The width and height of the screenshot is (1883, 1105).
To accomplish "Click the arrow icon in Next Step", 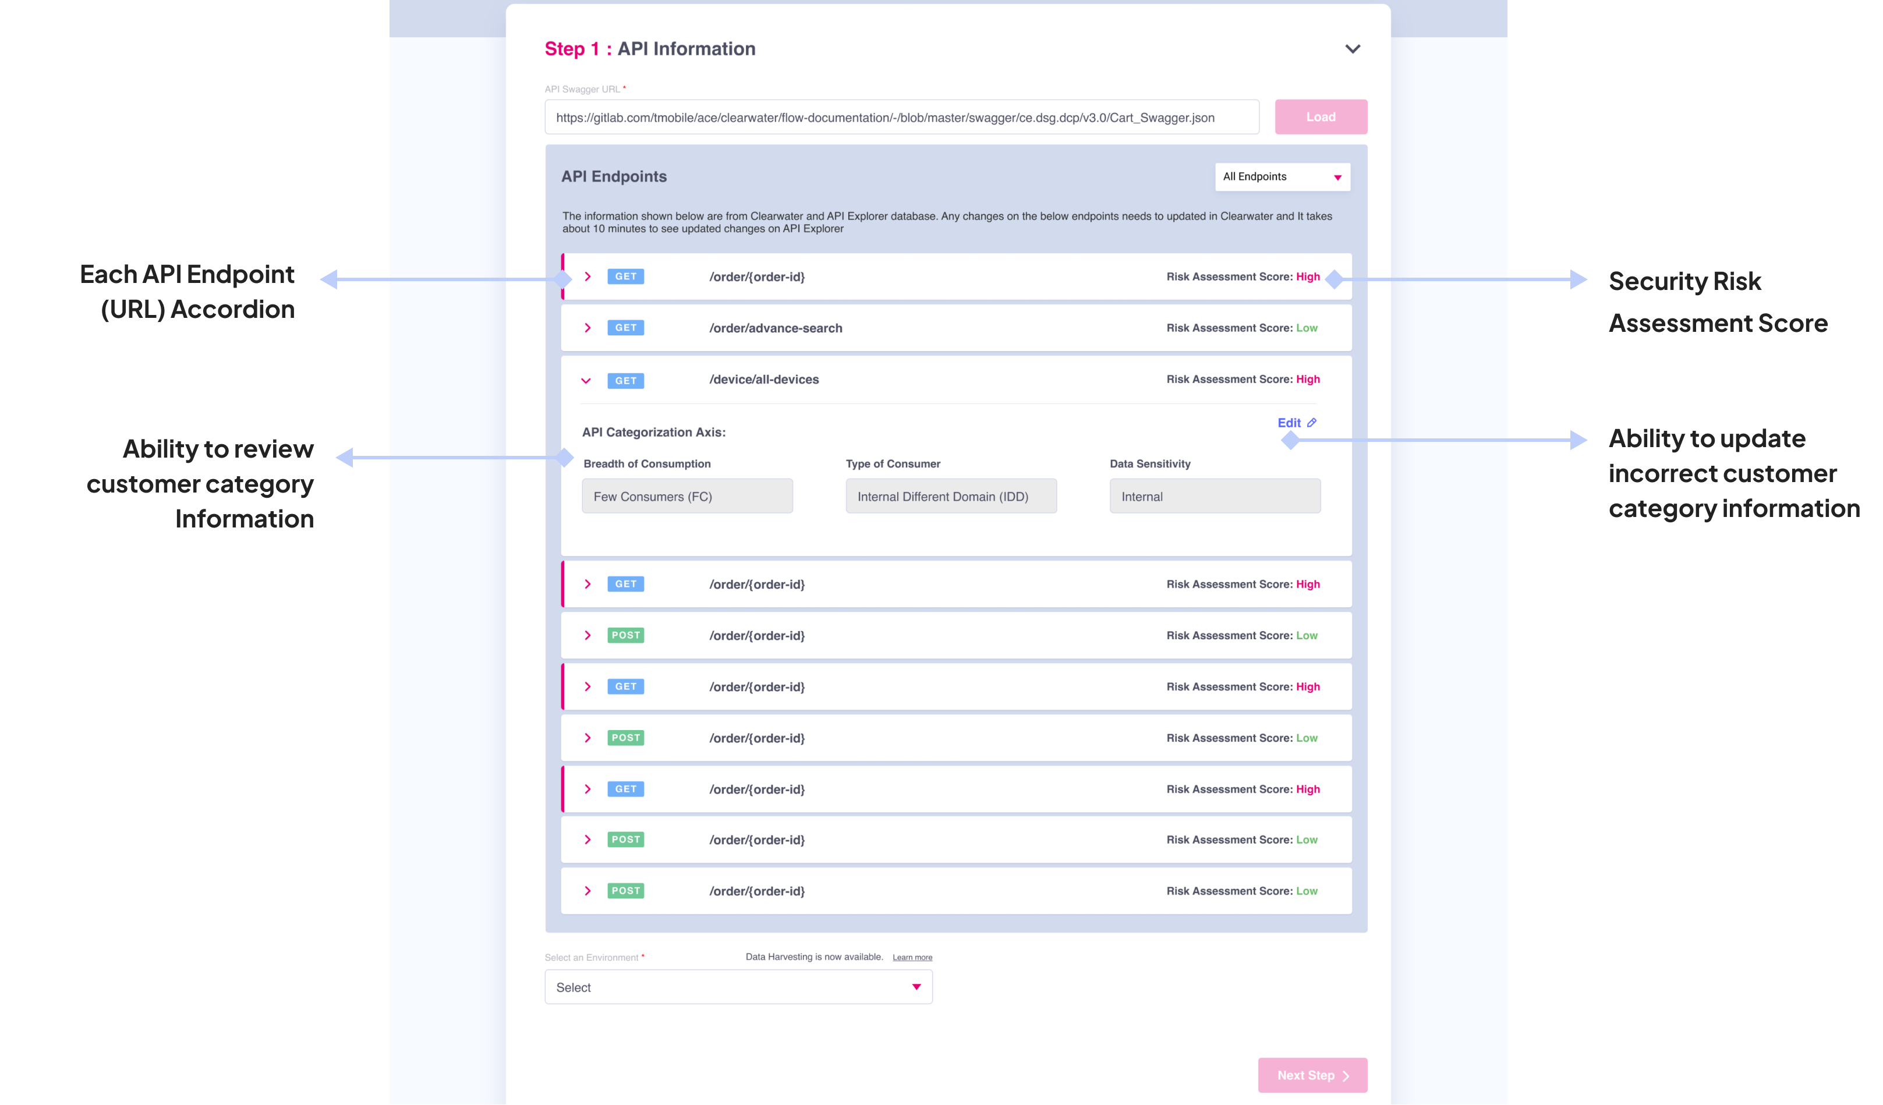I will pyautogui.click(x=1346, y=1076).
